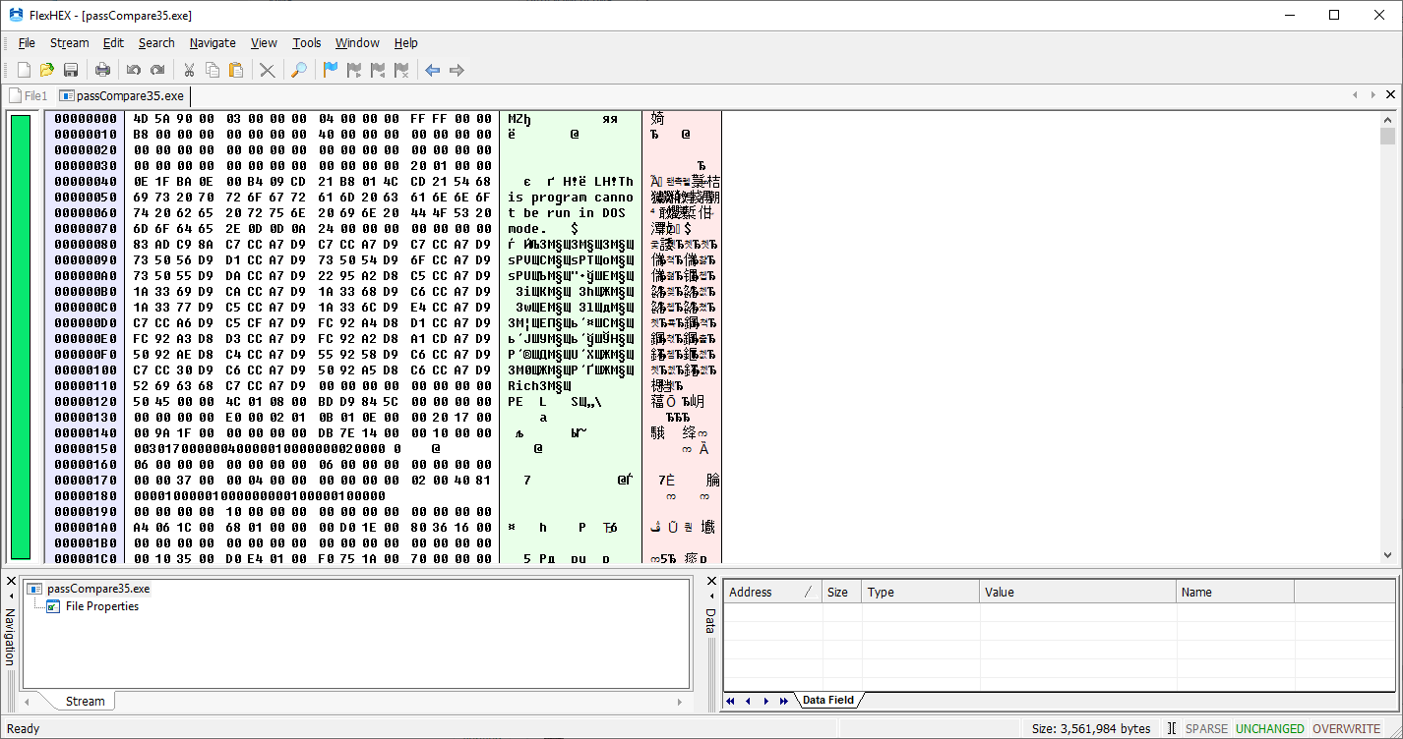Toggle OVERWRITE mode in the status bar
Viewport: 1403px width, 739px height.
pos(1346,728)
